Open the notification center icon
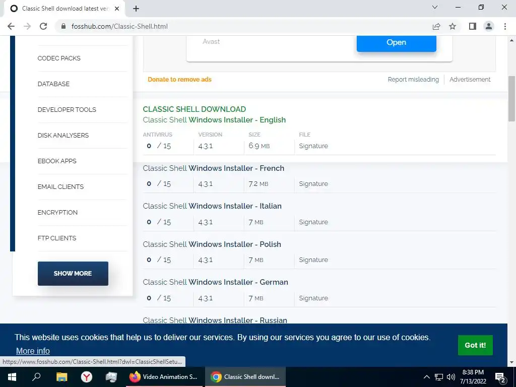This screenshot has width=516, height=387. [500, 377]
